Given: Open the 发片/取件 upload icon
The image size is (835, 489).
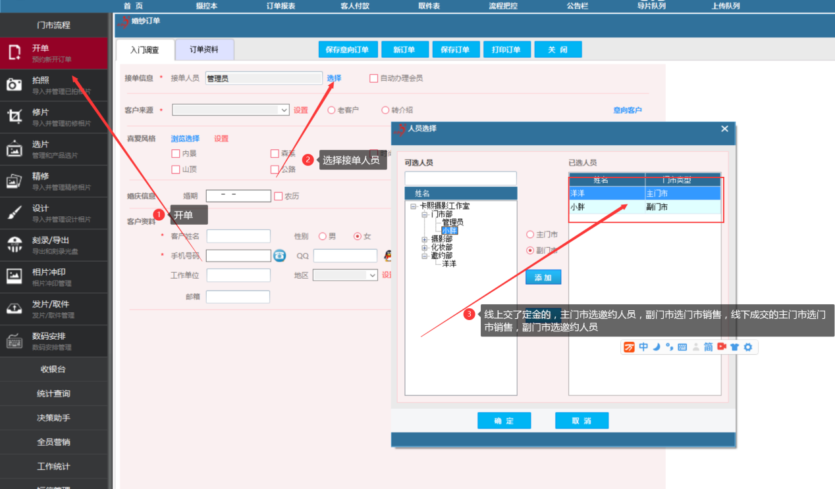Looking at the screenshot, I should click(x=14, y=309).
